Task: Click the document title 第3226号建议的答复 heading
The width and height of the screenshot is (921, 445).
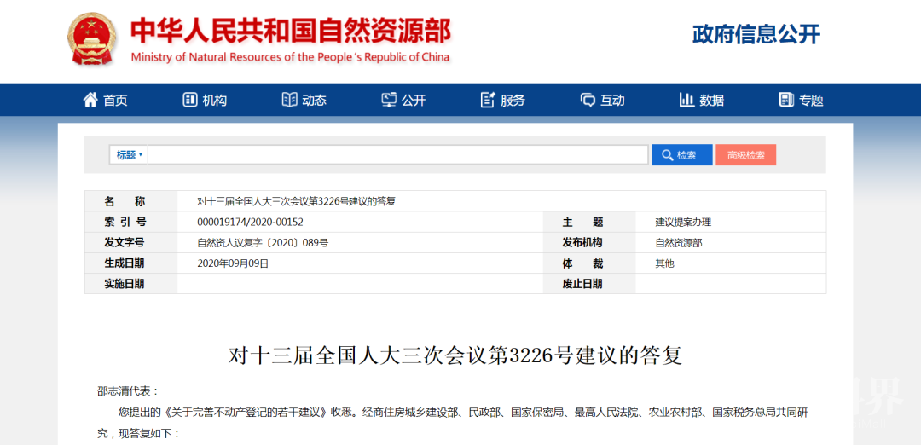Action: pos(455,355)
